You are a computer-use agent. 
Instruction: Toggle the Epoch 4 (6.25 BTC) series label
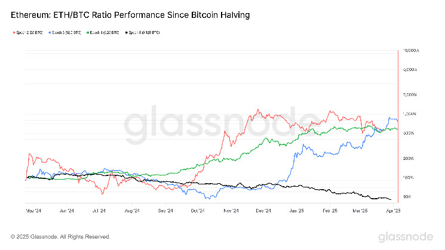click(x=105, y=32)
